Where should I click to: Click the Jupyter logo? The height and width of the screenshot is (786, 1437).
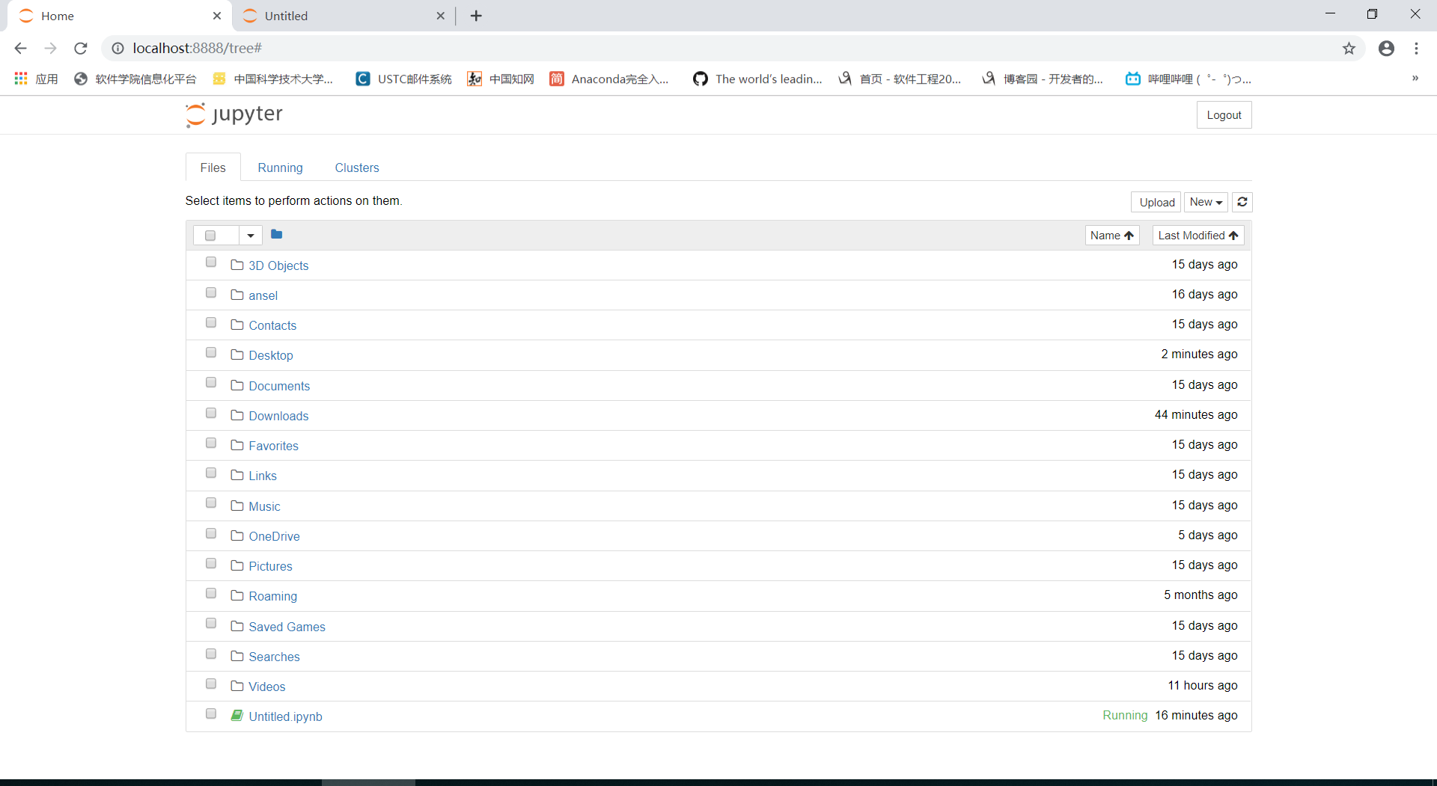(234, 114)
